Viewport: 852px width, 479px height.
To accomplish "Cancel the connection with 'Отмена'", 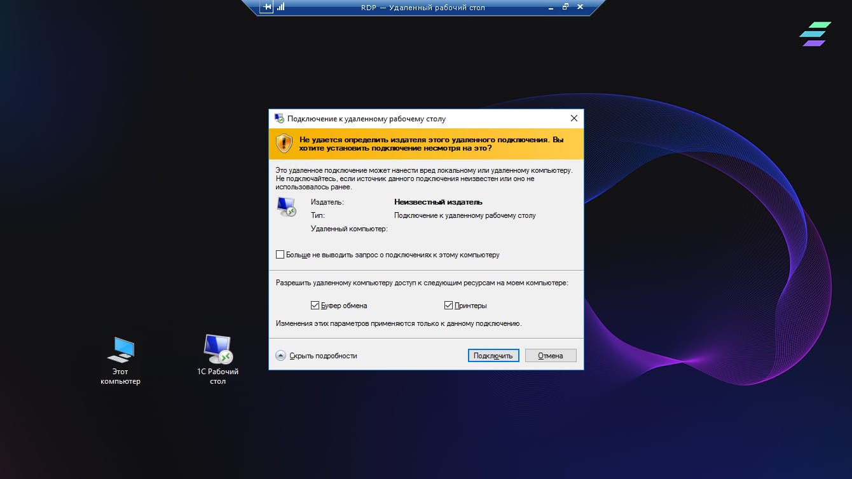I will click(x=550, y=356).
